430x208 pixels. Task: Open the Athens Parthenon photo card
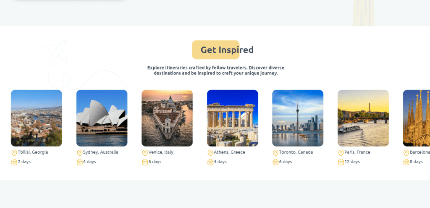(x=232, y=118)
